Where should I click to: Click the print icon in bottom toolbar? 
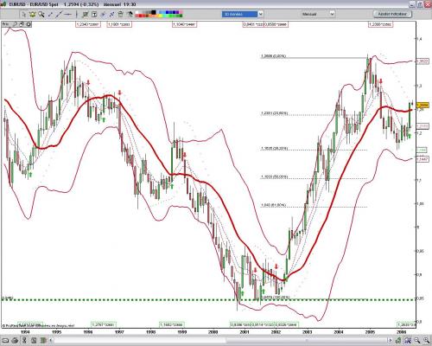(x=16, y=340)
